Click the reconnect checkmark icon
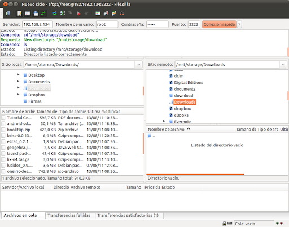This screenshot has width=289, height=227. pyautogui.click(x=86, y=13)
